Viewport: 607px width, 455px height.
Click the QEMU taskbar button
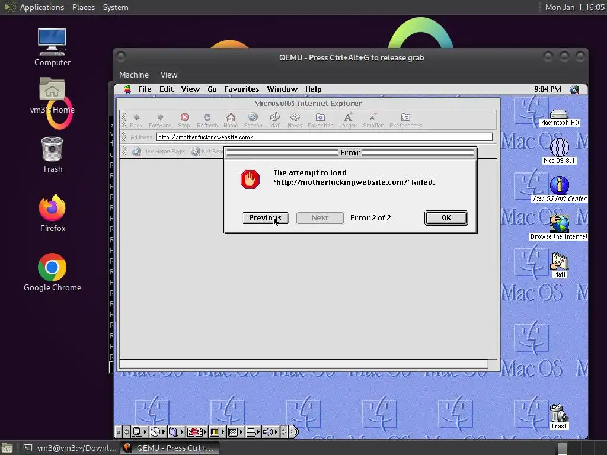(x=169, y=448)
